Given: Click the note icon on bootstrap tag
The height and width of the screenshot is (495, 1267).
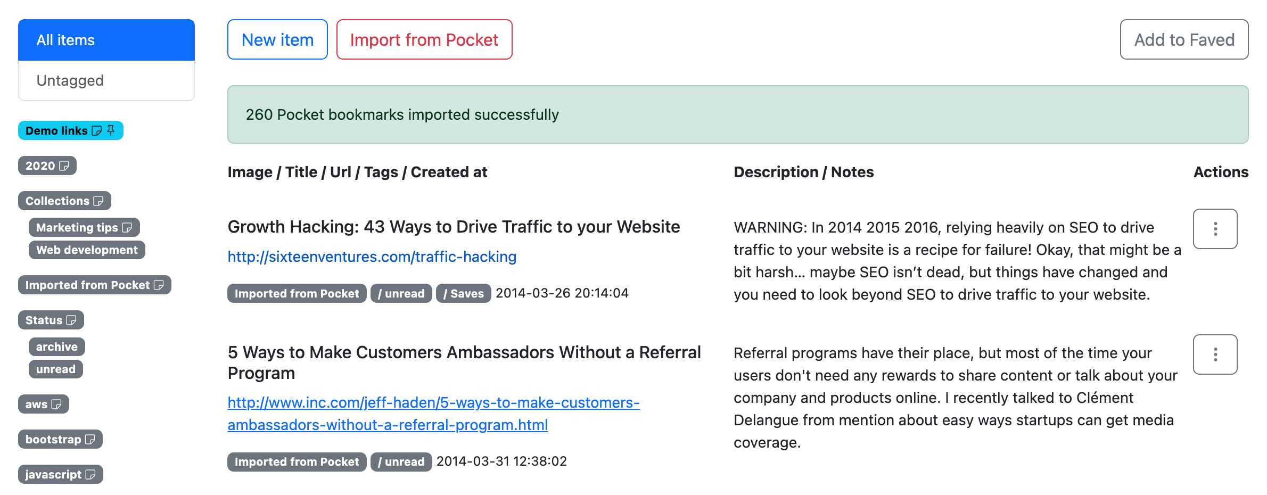Looking at the screenshot, I should click(x=90, y=440).
